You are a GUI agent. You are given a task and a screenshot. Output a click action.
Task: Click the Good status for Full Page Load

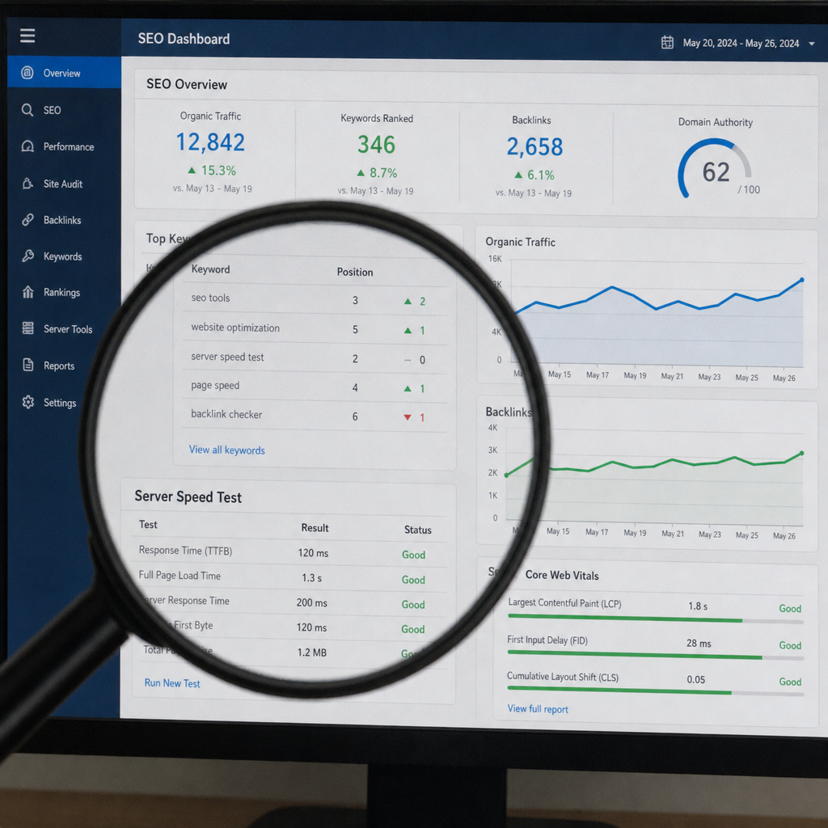413,579
